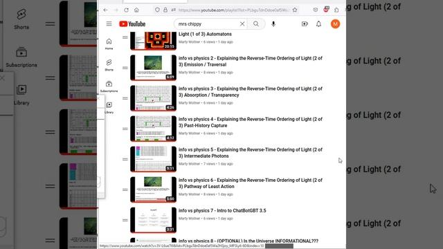Click Marty Wollner under info vs physics 2
The height and width of the screenshot is (249, 443).
(x=189, y=72)
